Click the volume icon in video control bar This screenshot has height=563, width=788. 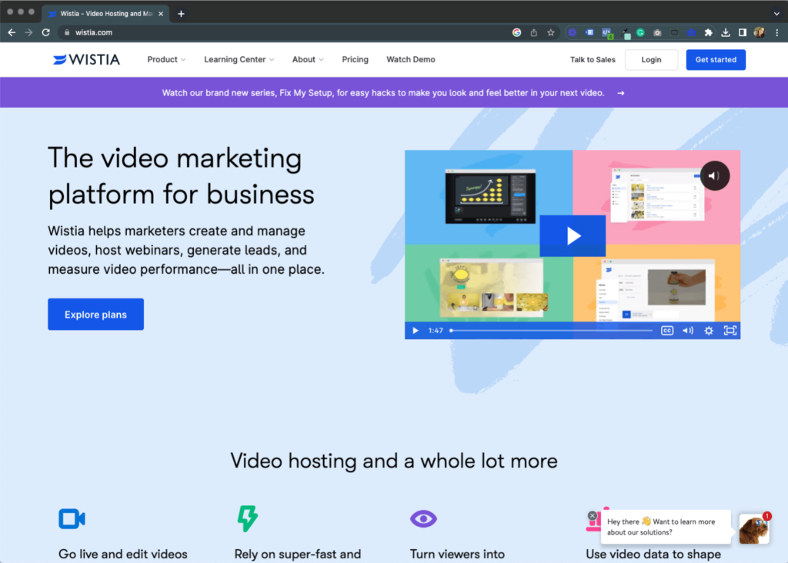point(688,331)
